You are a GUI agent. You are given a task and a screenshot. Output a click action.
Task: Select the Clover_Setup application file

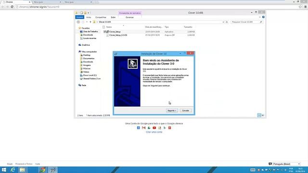tap(115, 32)
